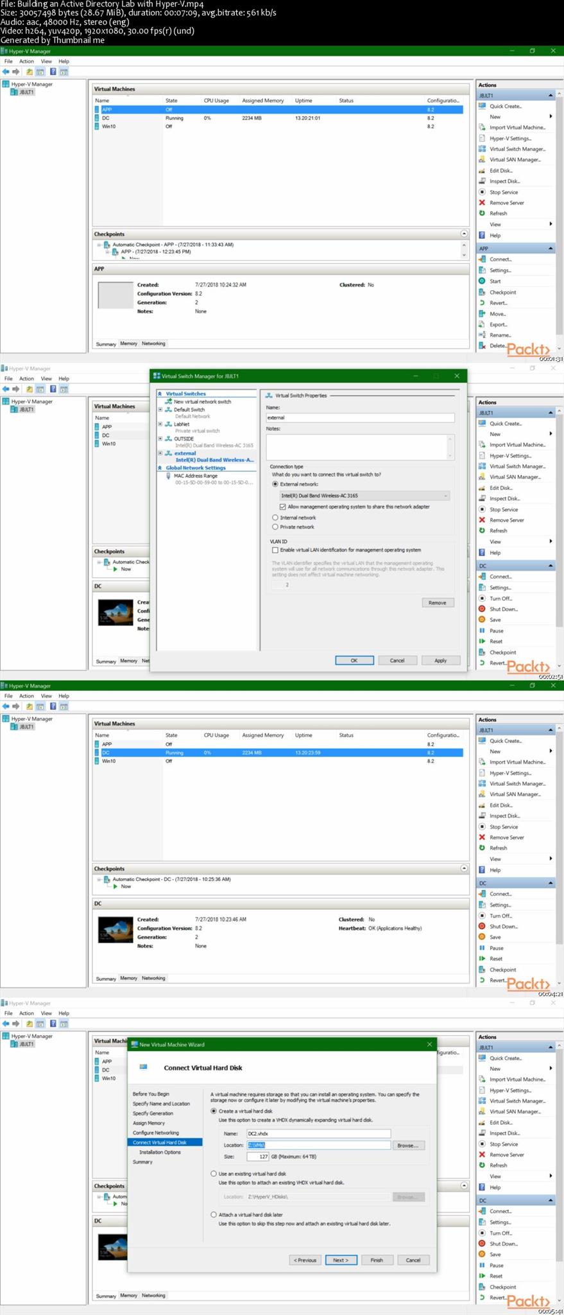This screenshot has height=1315, width=564.
Task: Select Use an existing virtual hard disk radio
Action: pos(214,1174)
